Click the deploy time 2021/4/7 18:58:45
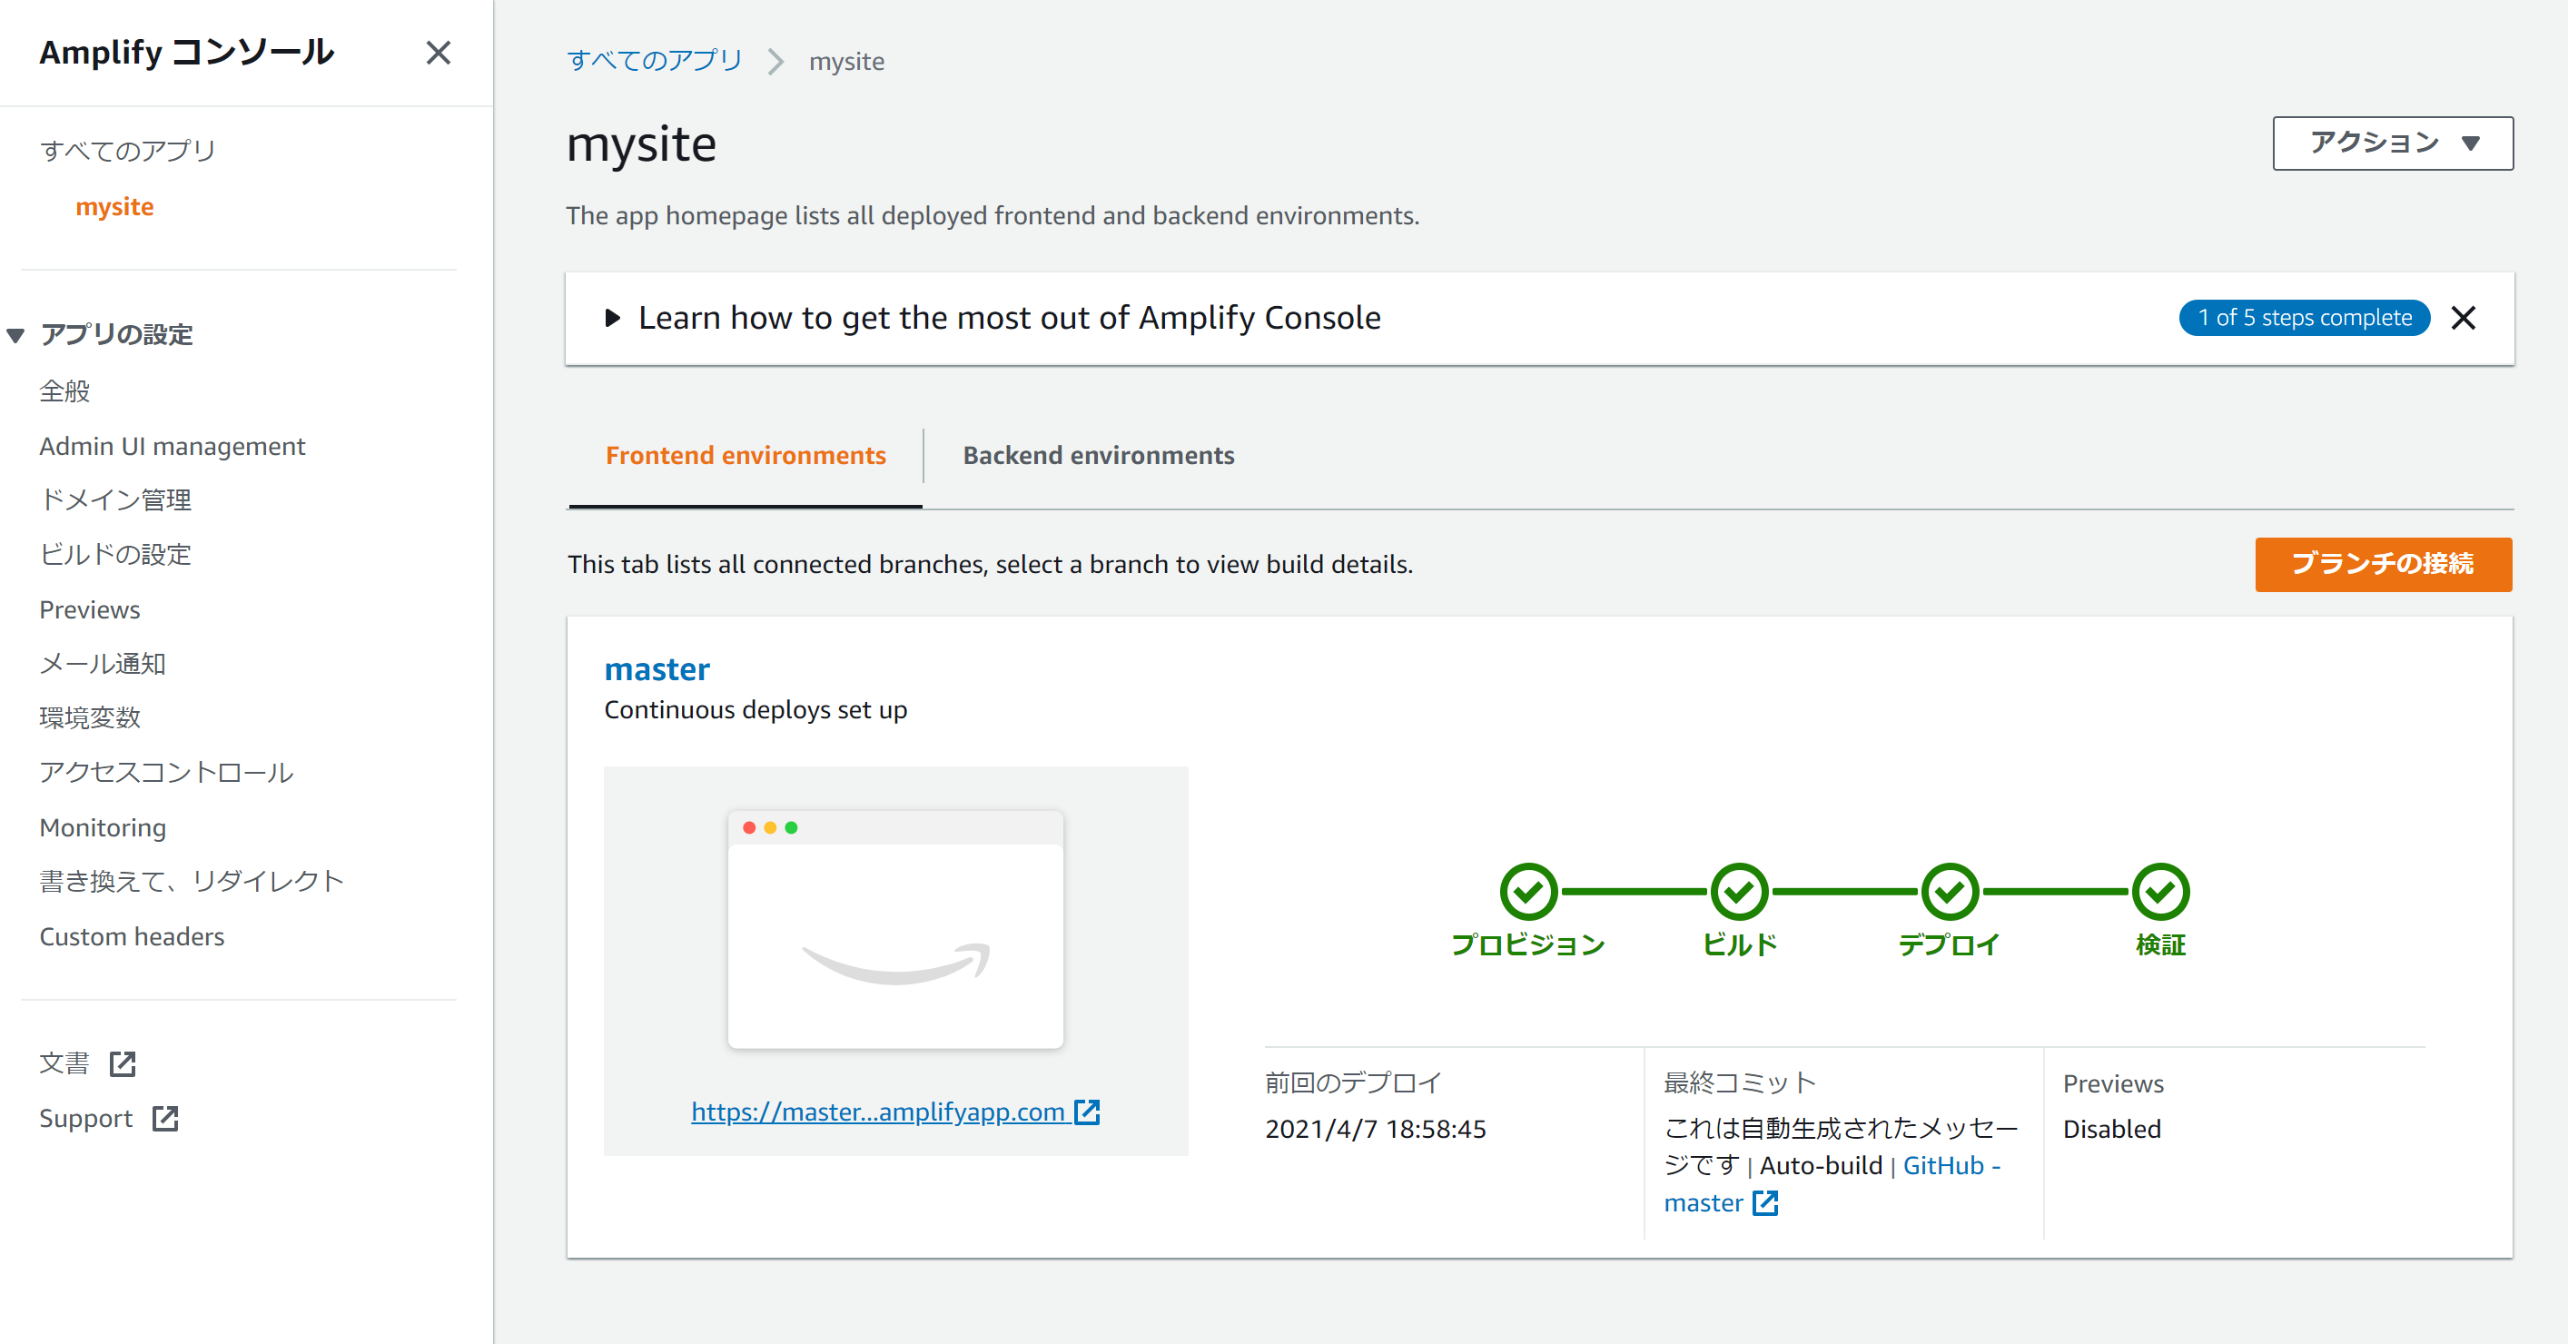The image size is (2568, 1344). point(1376,1130)
